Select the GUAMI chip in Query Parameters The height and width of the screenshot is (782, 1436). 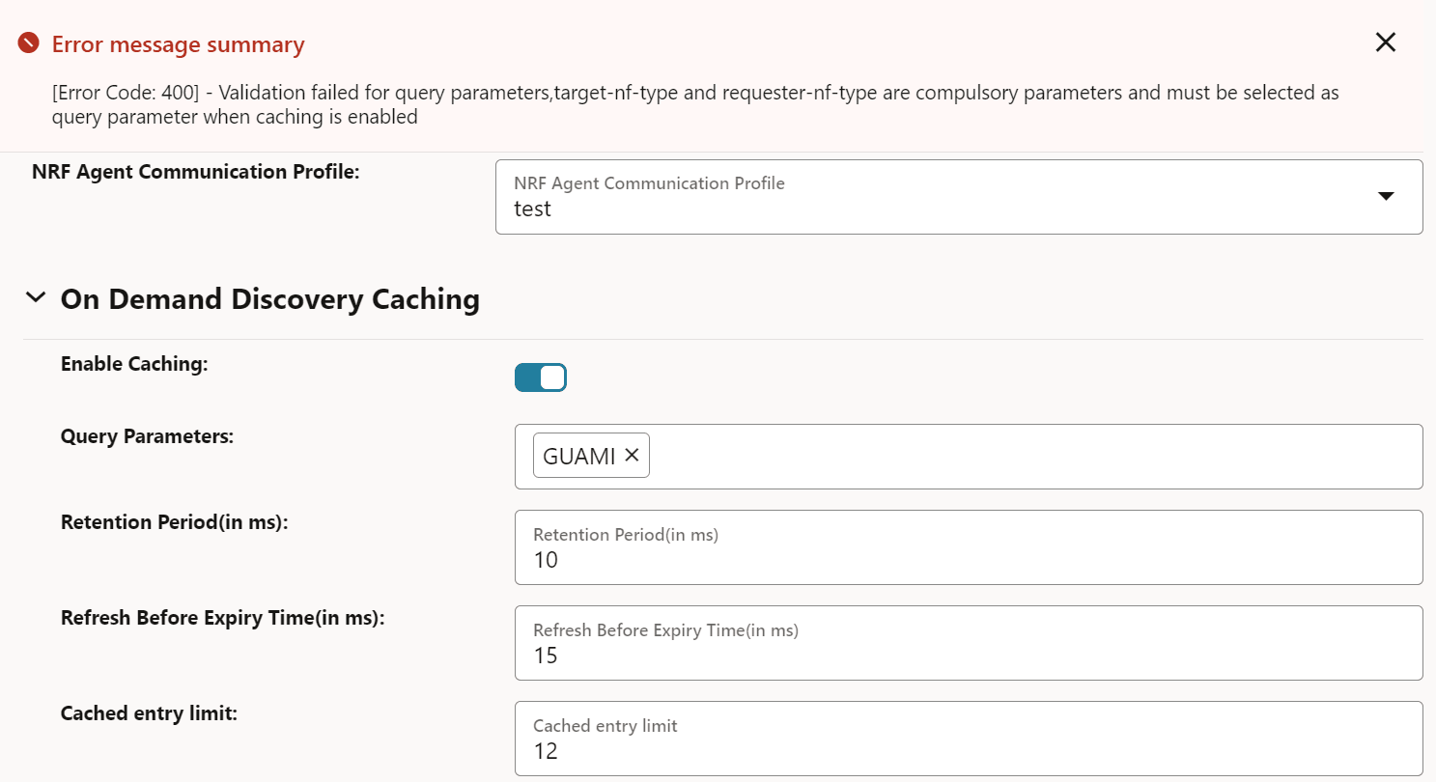pyautogui.click(x=578, y=457)
